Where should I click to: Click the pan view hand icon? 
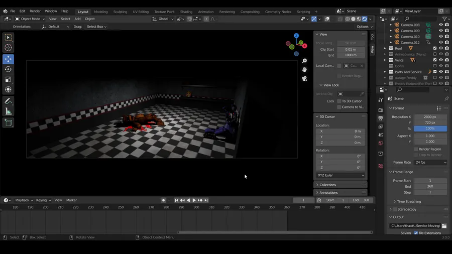coord(304,70)
